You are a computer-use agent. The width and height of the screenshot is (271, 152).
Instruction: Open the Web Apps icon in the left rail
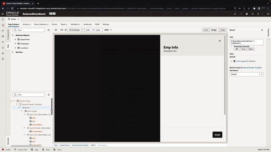(x=3, y=25)
